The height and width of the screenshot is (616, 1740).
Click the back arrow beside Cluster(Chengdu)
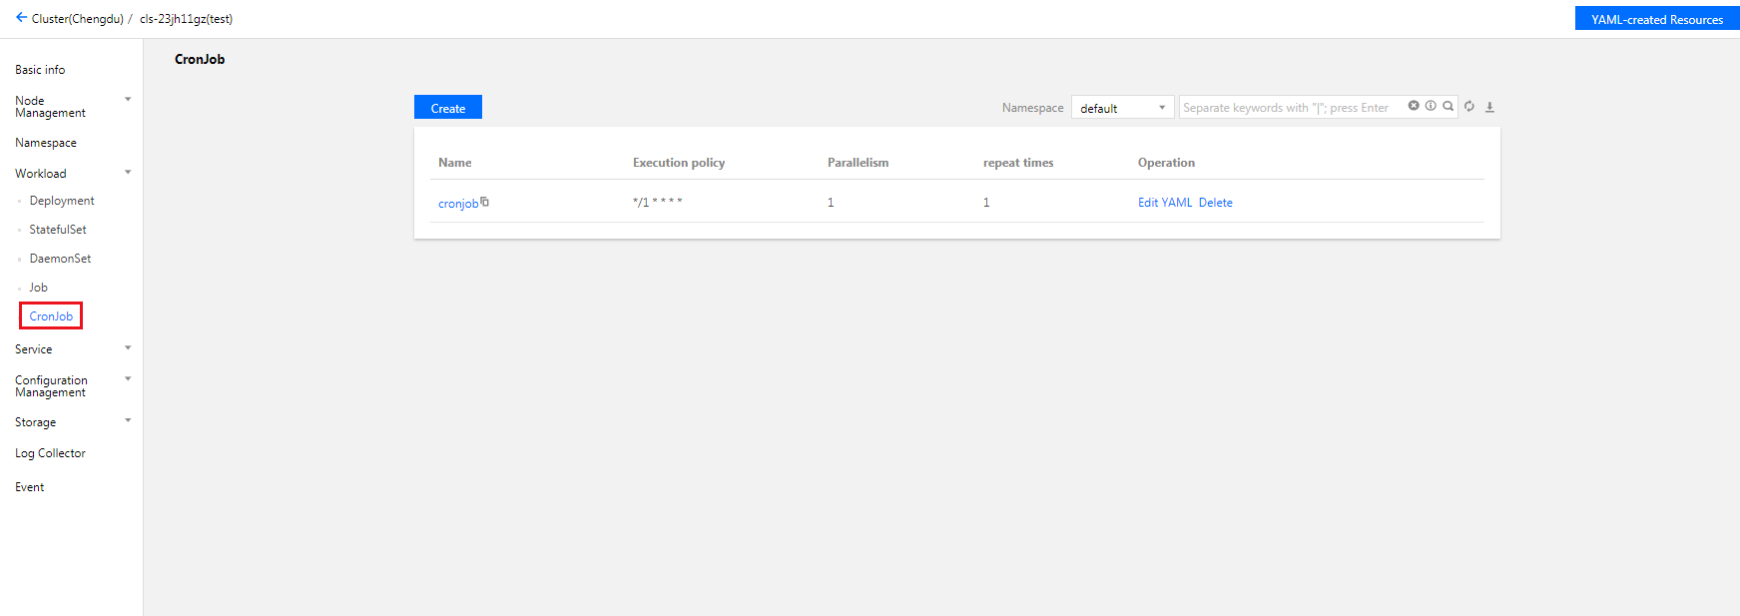coord(21,18)
